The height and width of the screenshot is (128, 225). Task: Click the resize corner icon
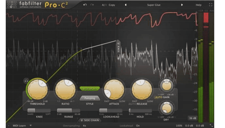point(212,125)
